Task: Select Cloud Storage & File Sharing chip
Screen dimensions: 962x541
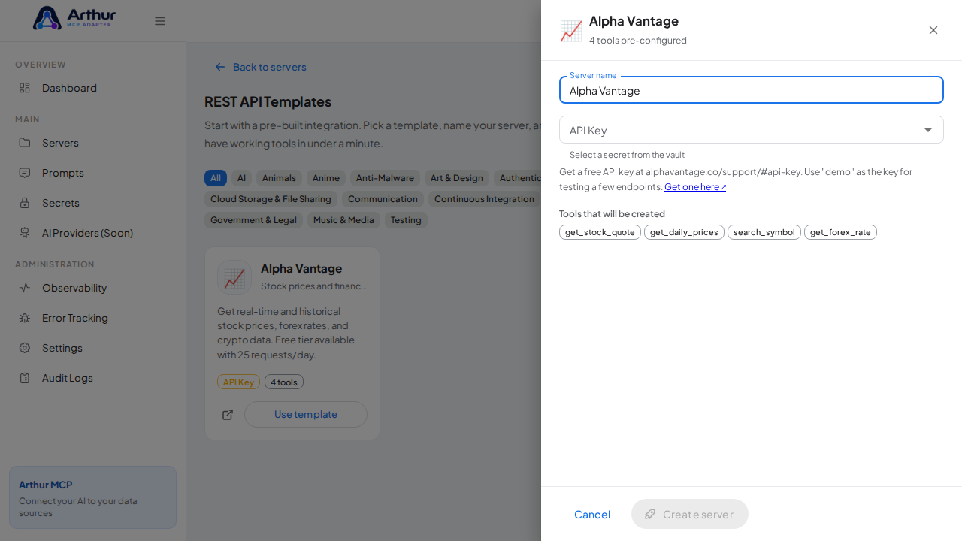Action: [271, 199]
